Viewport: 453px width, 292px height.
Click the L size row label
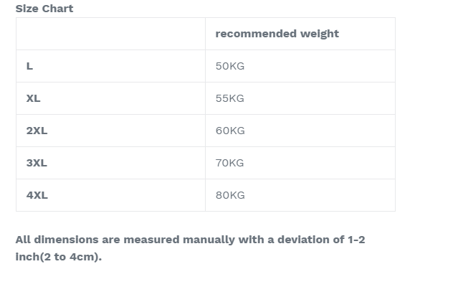click(x=29, y=66)
